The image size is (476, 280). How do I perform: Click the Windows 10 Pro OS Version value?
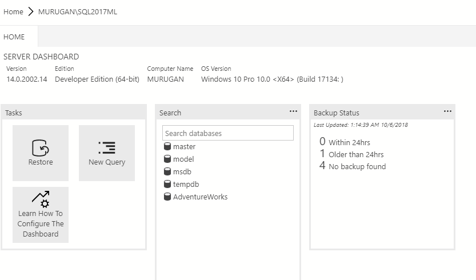(x=272, y=79)
